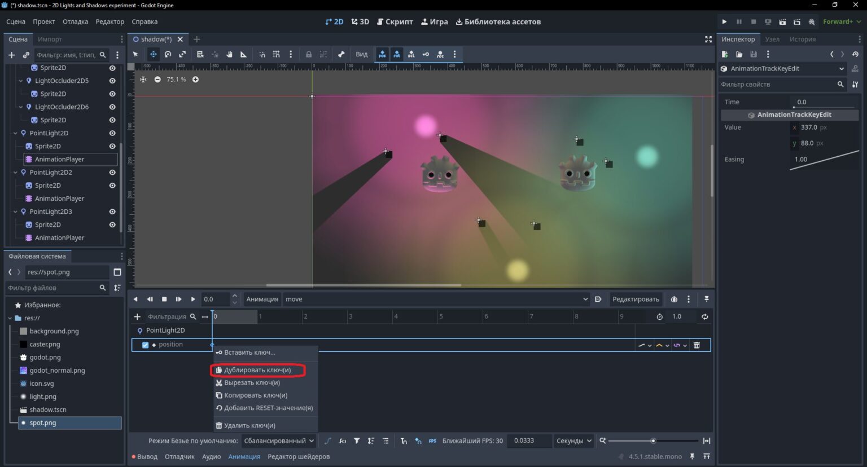
Task: Adjust the timeline zoom slider
Action: tap(653, 440)
